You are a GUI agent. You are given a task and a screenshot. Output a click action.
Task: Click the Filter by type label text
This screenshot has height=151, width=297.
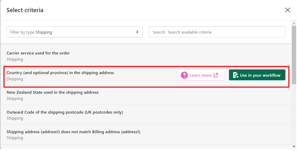point(22,32)
